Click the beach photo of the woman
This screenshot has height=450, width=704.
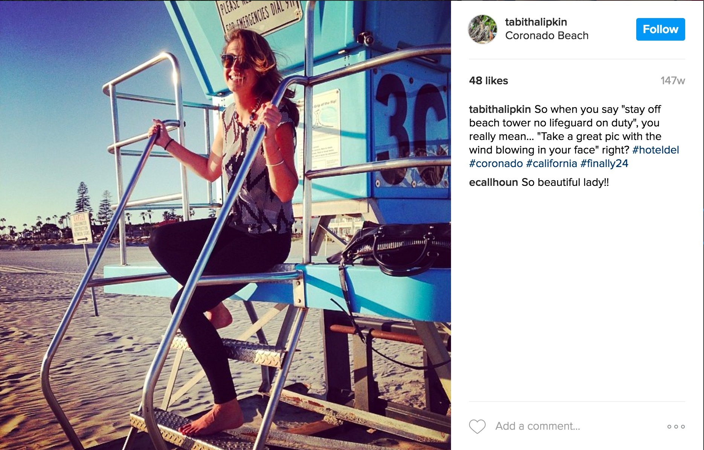226,225
